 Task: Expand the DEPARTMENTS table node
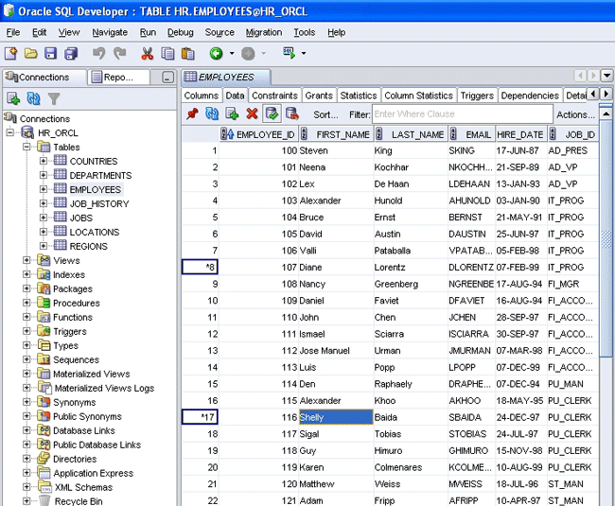[44, 175]
